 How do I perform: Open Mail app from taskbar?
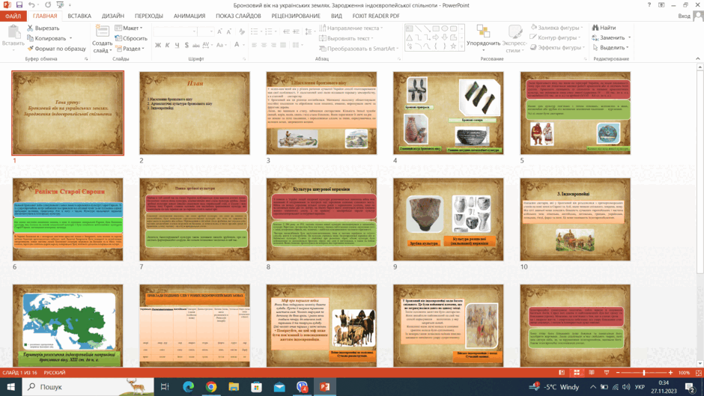pos(279,386)
